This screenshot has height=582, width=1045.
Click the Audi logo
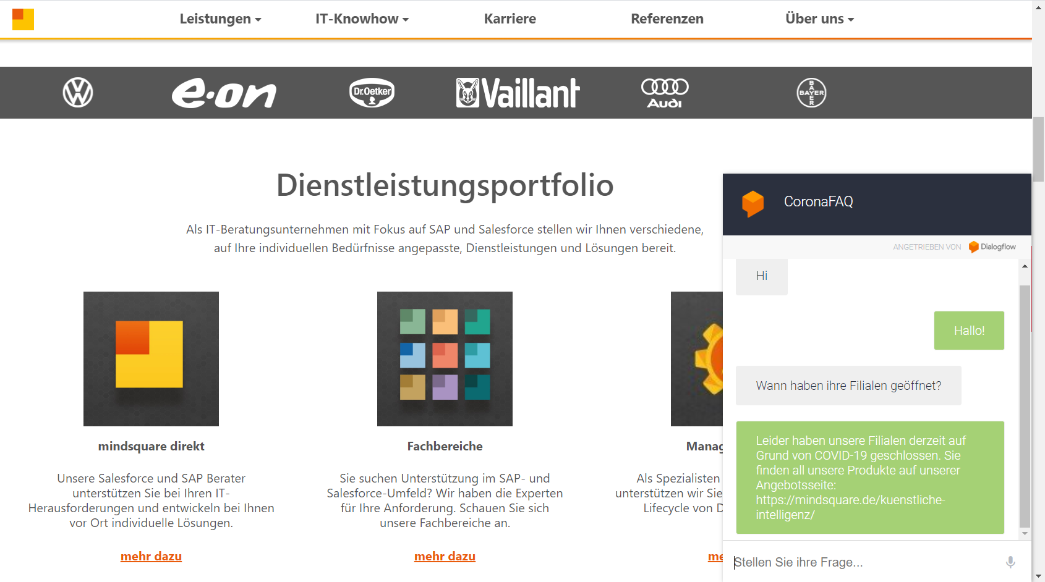[x=665, y=93]
